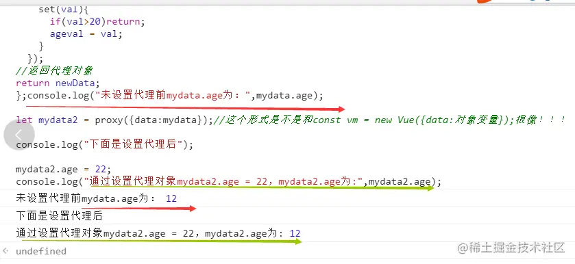575x264 pixels.
Task: Click the green comment "//返回代理对象"
Action: (54, 70)
